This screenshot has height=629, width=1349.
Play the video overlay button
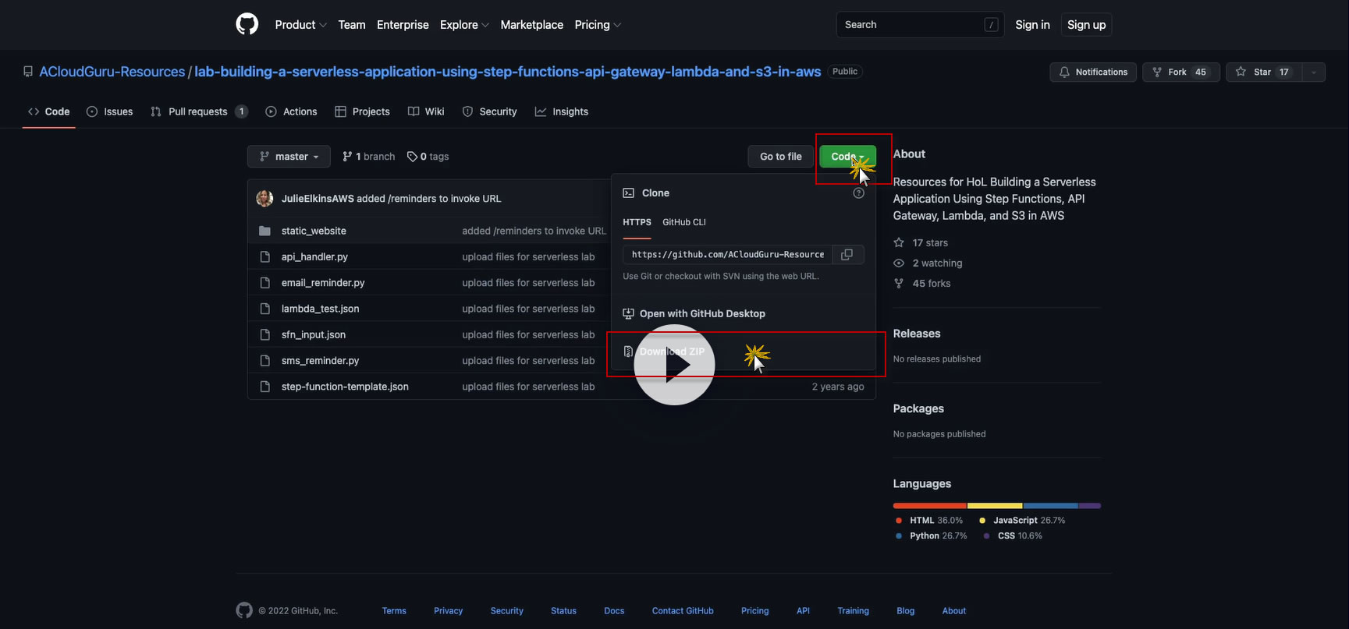pos(674,365)
